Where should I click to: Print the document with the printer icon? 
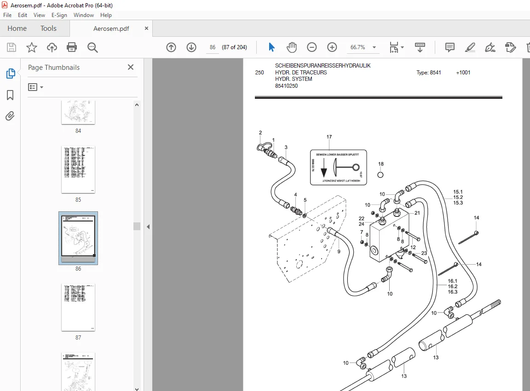[72, 47]
